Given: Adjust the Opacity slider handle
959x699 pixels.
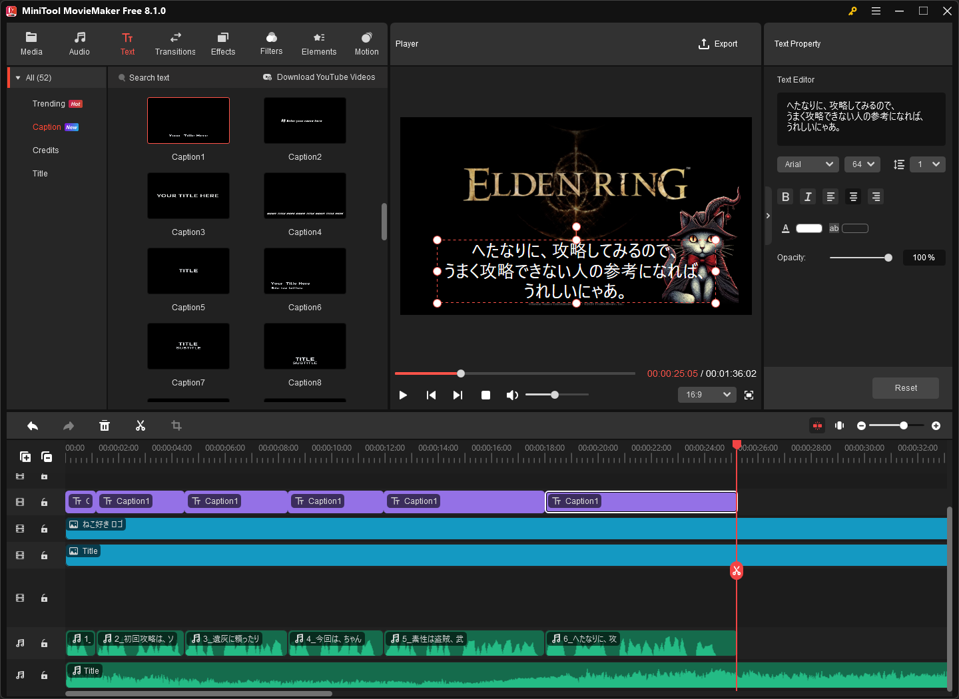Looking at the screenshot, I should 888,258.
